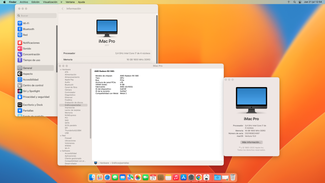Select Almacenamiento in the hardware list
The width and height of the screenshot is (325, 183).
[x=72, y=77]
